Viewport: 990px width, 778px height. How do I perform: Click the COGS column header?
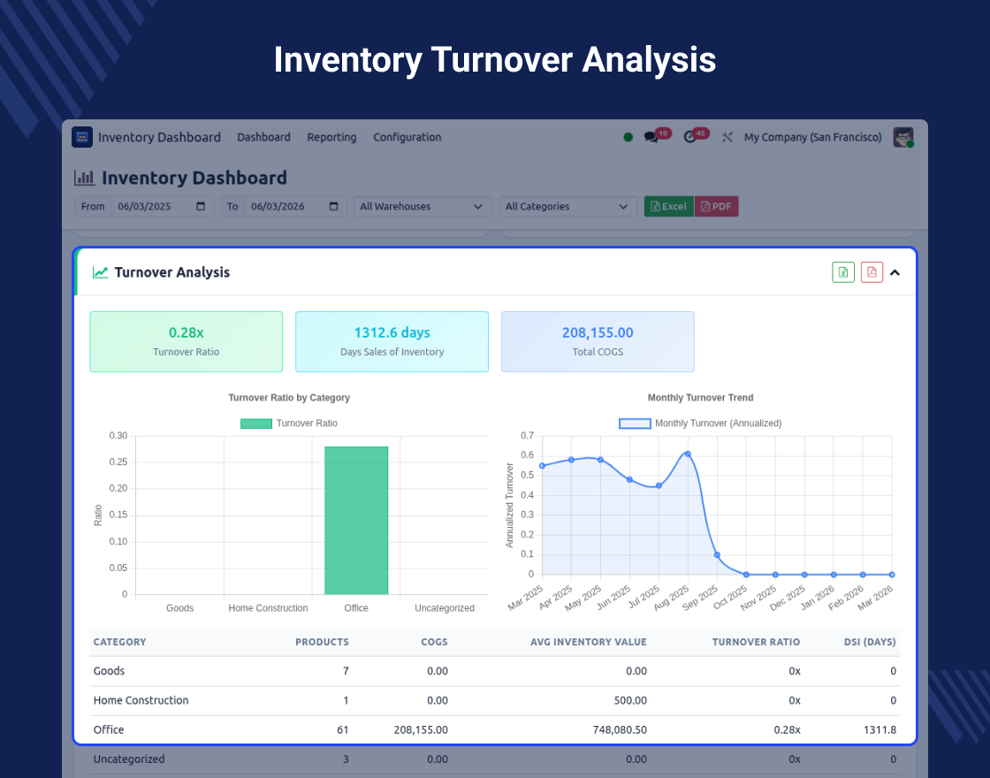pyautogui.click(x=434, y=642)
